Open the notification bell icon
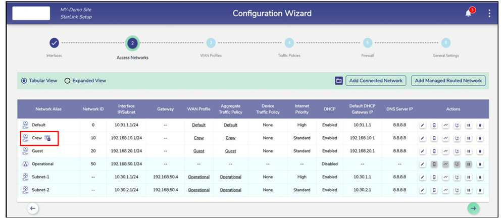Image resolution: width=503 pixels, height=218 pixels. 469,14
